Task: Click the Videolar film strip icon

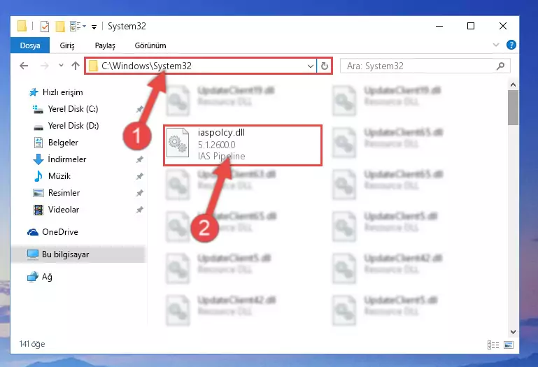Action: click(x=38, y=210)
